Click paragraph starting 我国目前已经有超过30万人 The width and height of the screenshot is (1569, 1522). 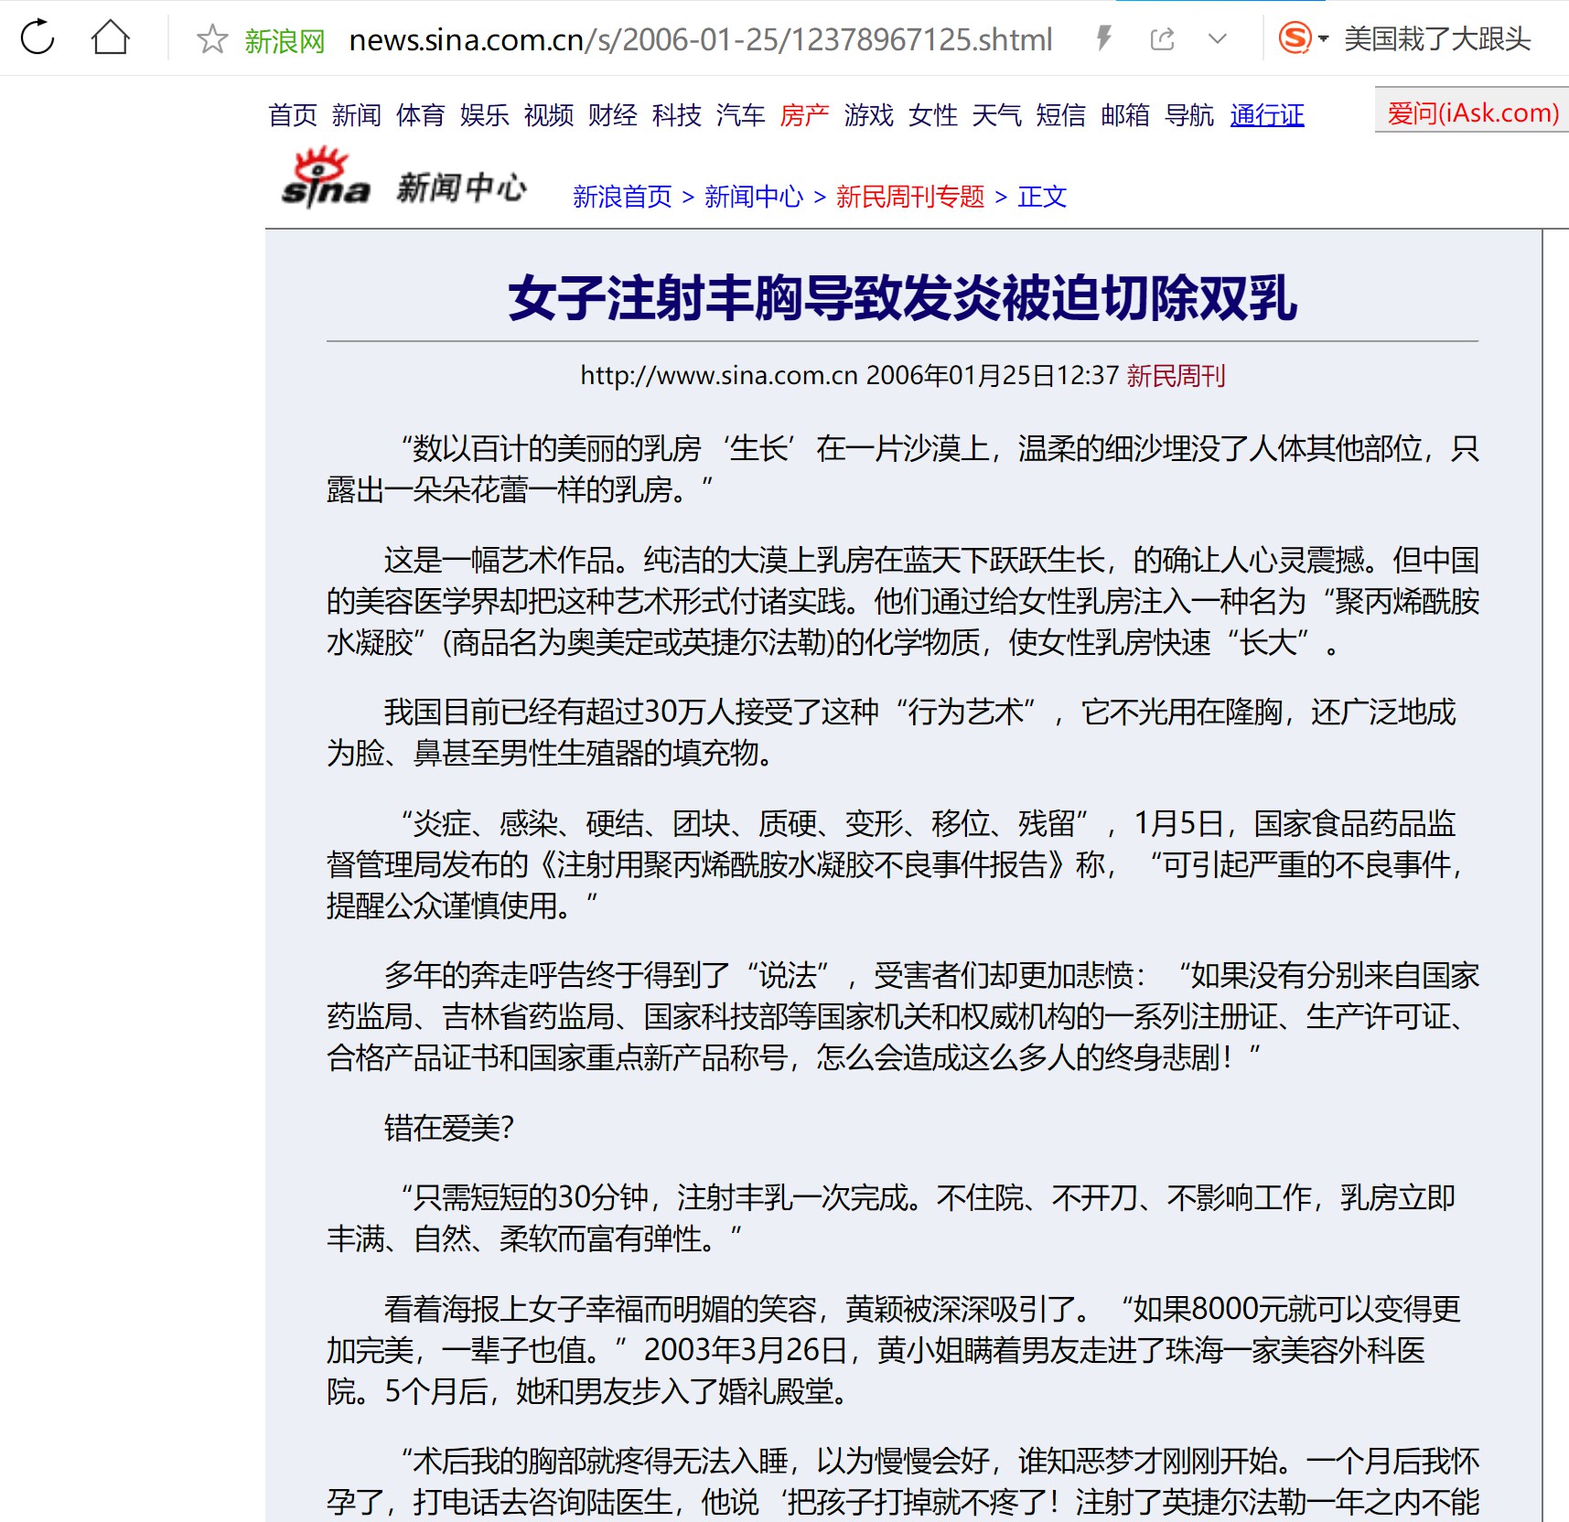(892, 732)
